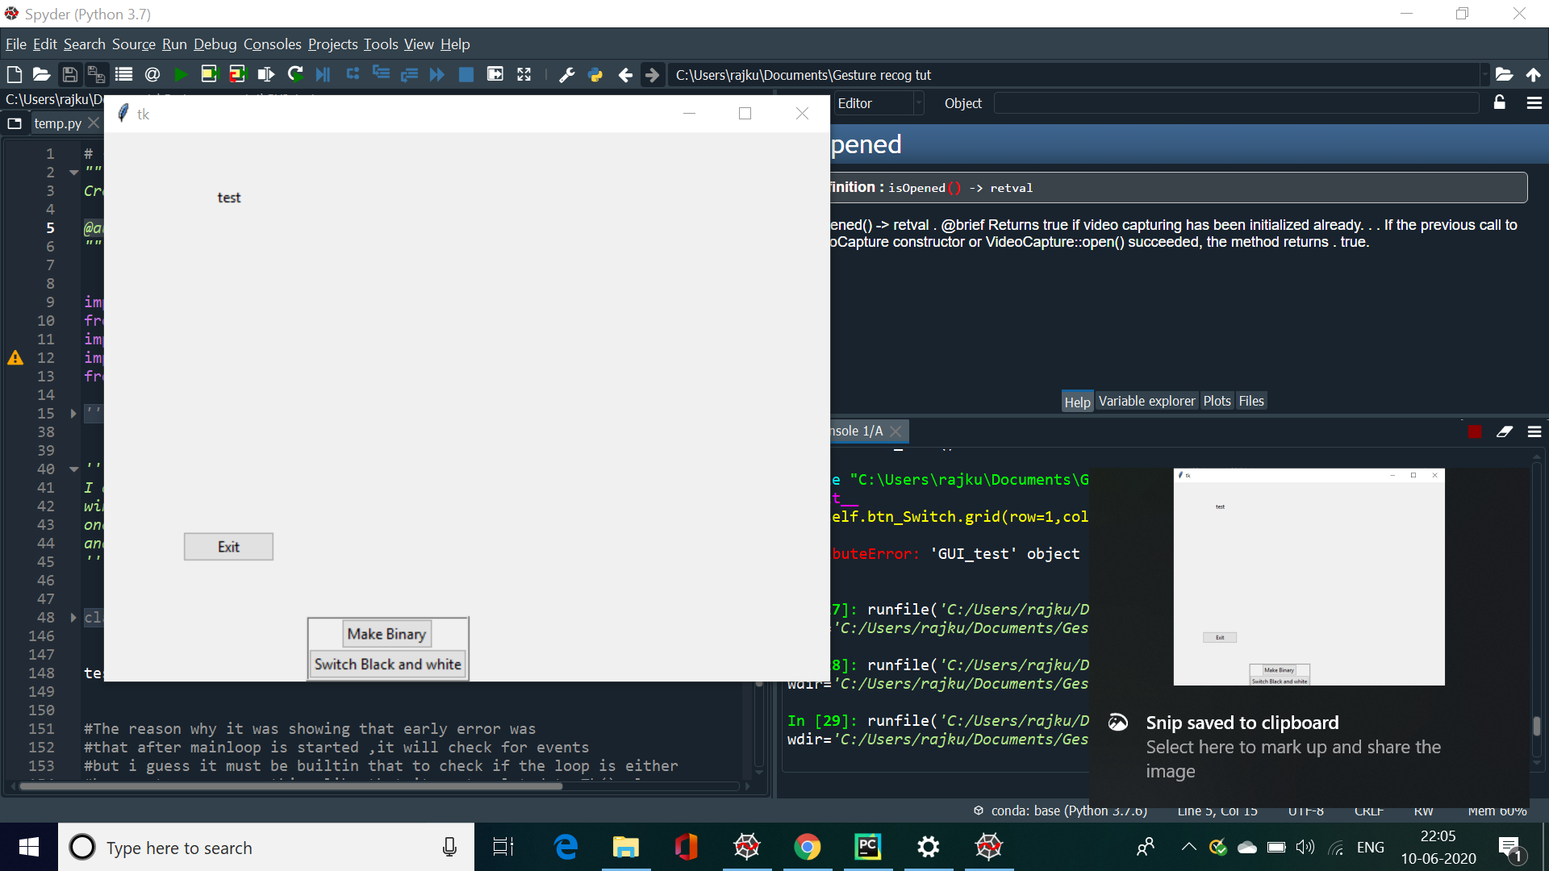The image size is (1549, 871).
Task: Clear console with the eraser icon
Action: coord(1504,431)
